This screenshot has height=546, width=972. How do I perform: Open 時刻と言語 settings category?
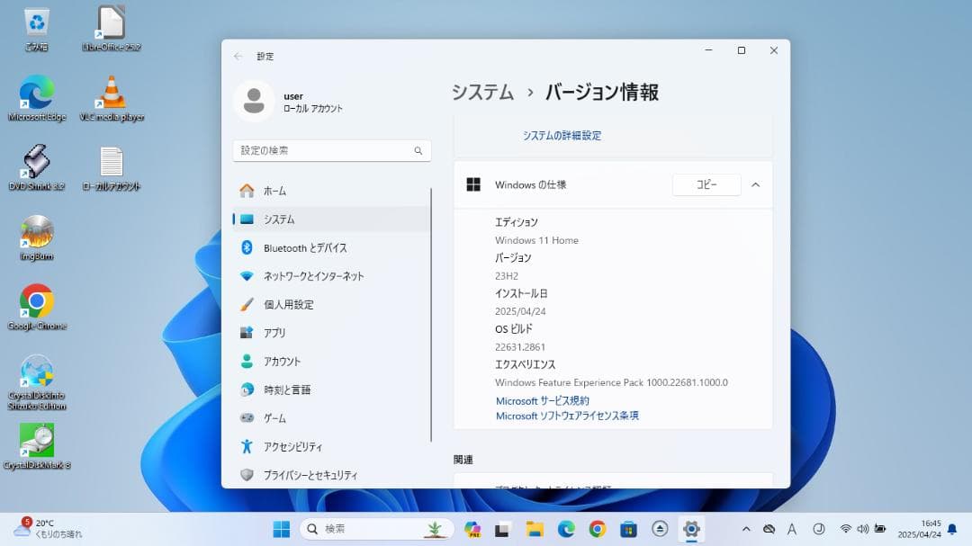[331, 389]
